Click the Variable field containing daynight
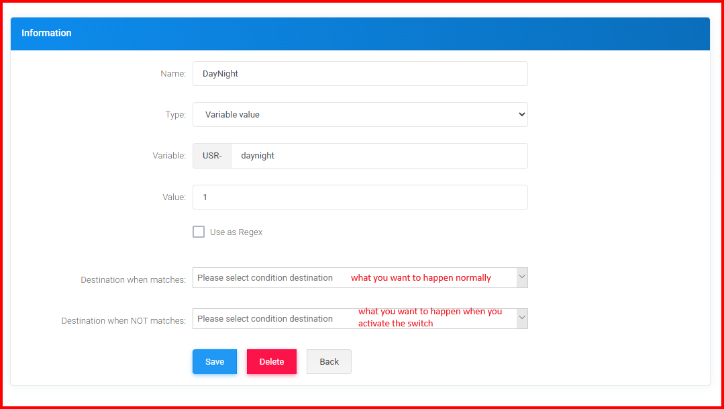The width and height of the screenshot is (724, 409). pyautogui.click(x=378, y=156)
